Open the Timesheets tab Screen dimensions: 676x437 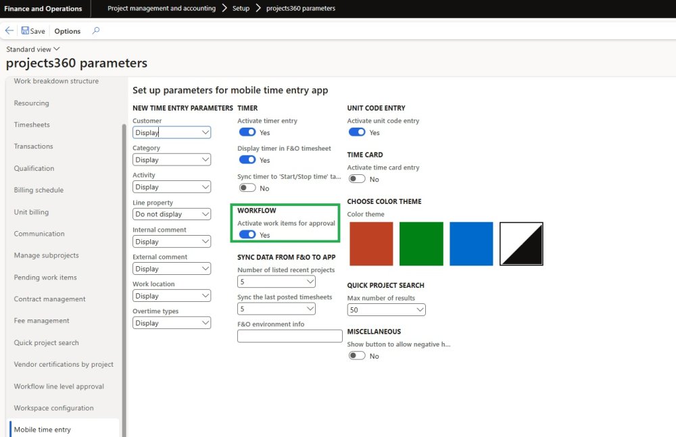click(x=32, y=124)
